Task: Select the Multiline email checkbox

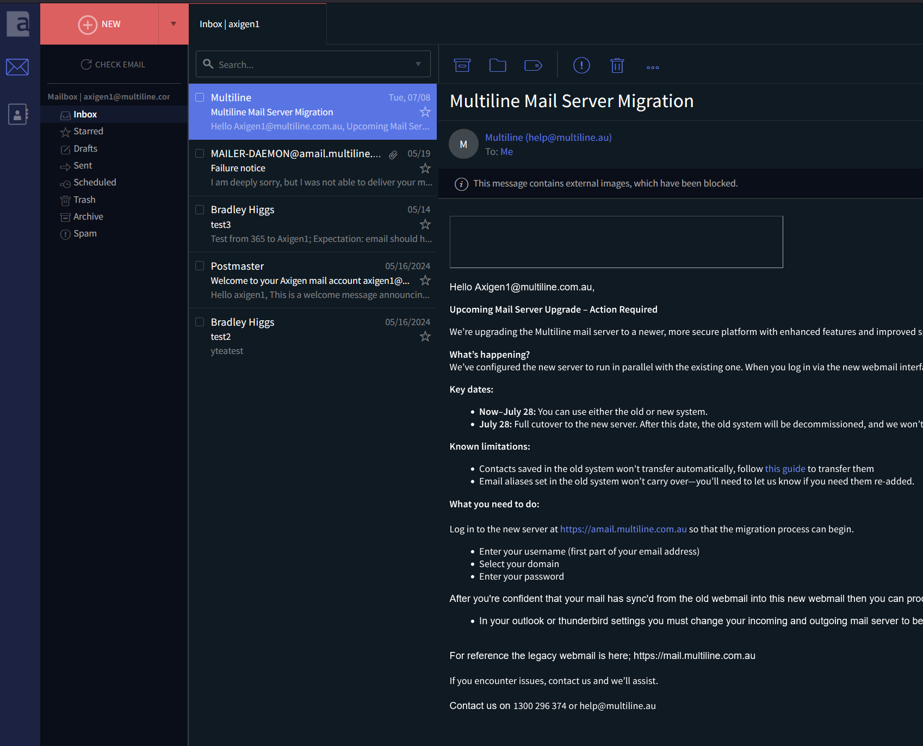Action: pyautogui.click(x=200, y=97)
